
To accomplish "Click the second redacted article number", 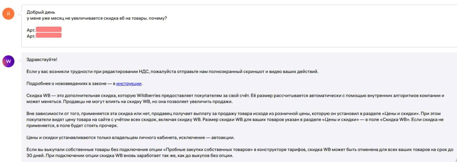I will pyautogui.click(x=49, y=35).
